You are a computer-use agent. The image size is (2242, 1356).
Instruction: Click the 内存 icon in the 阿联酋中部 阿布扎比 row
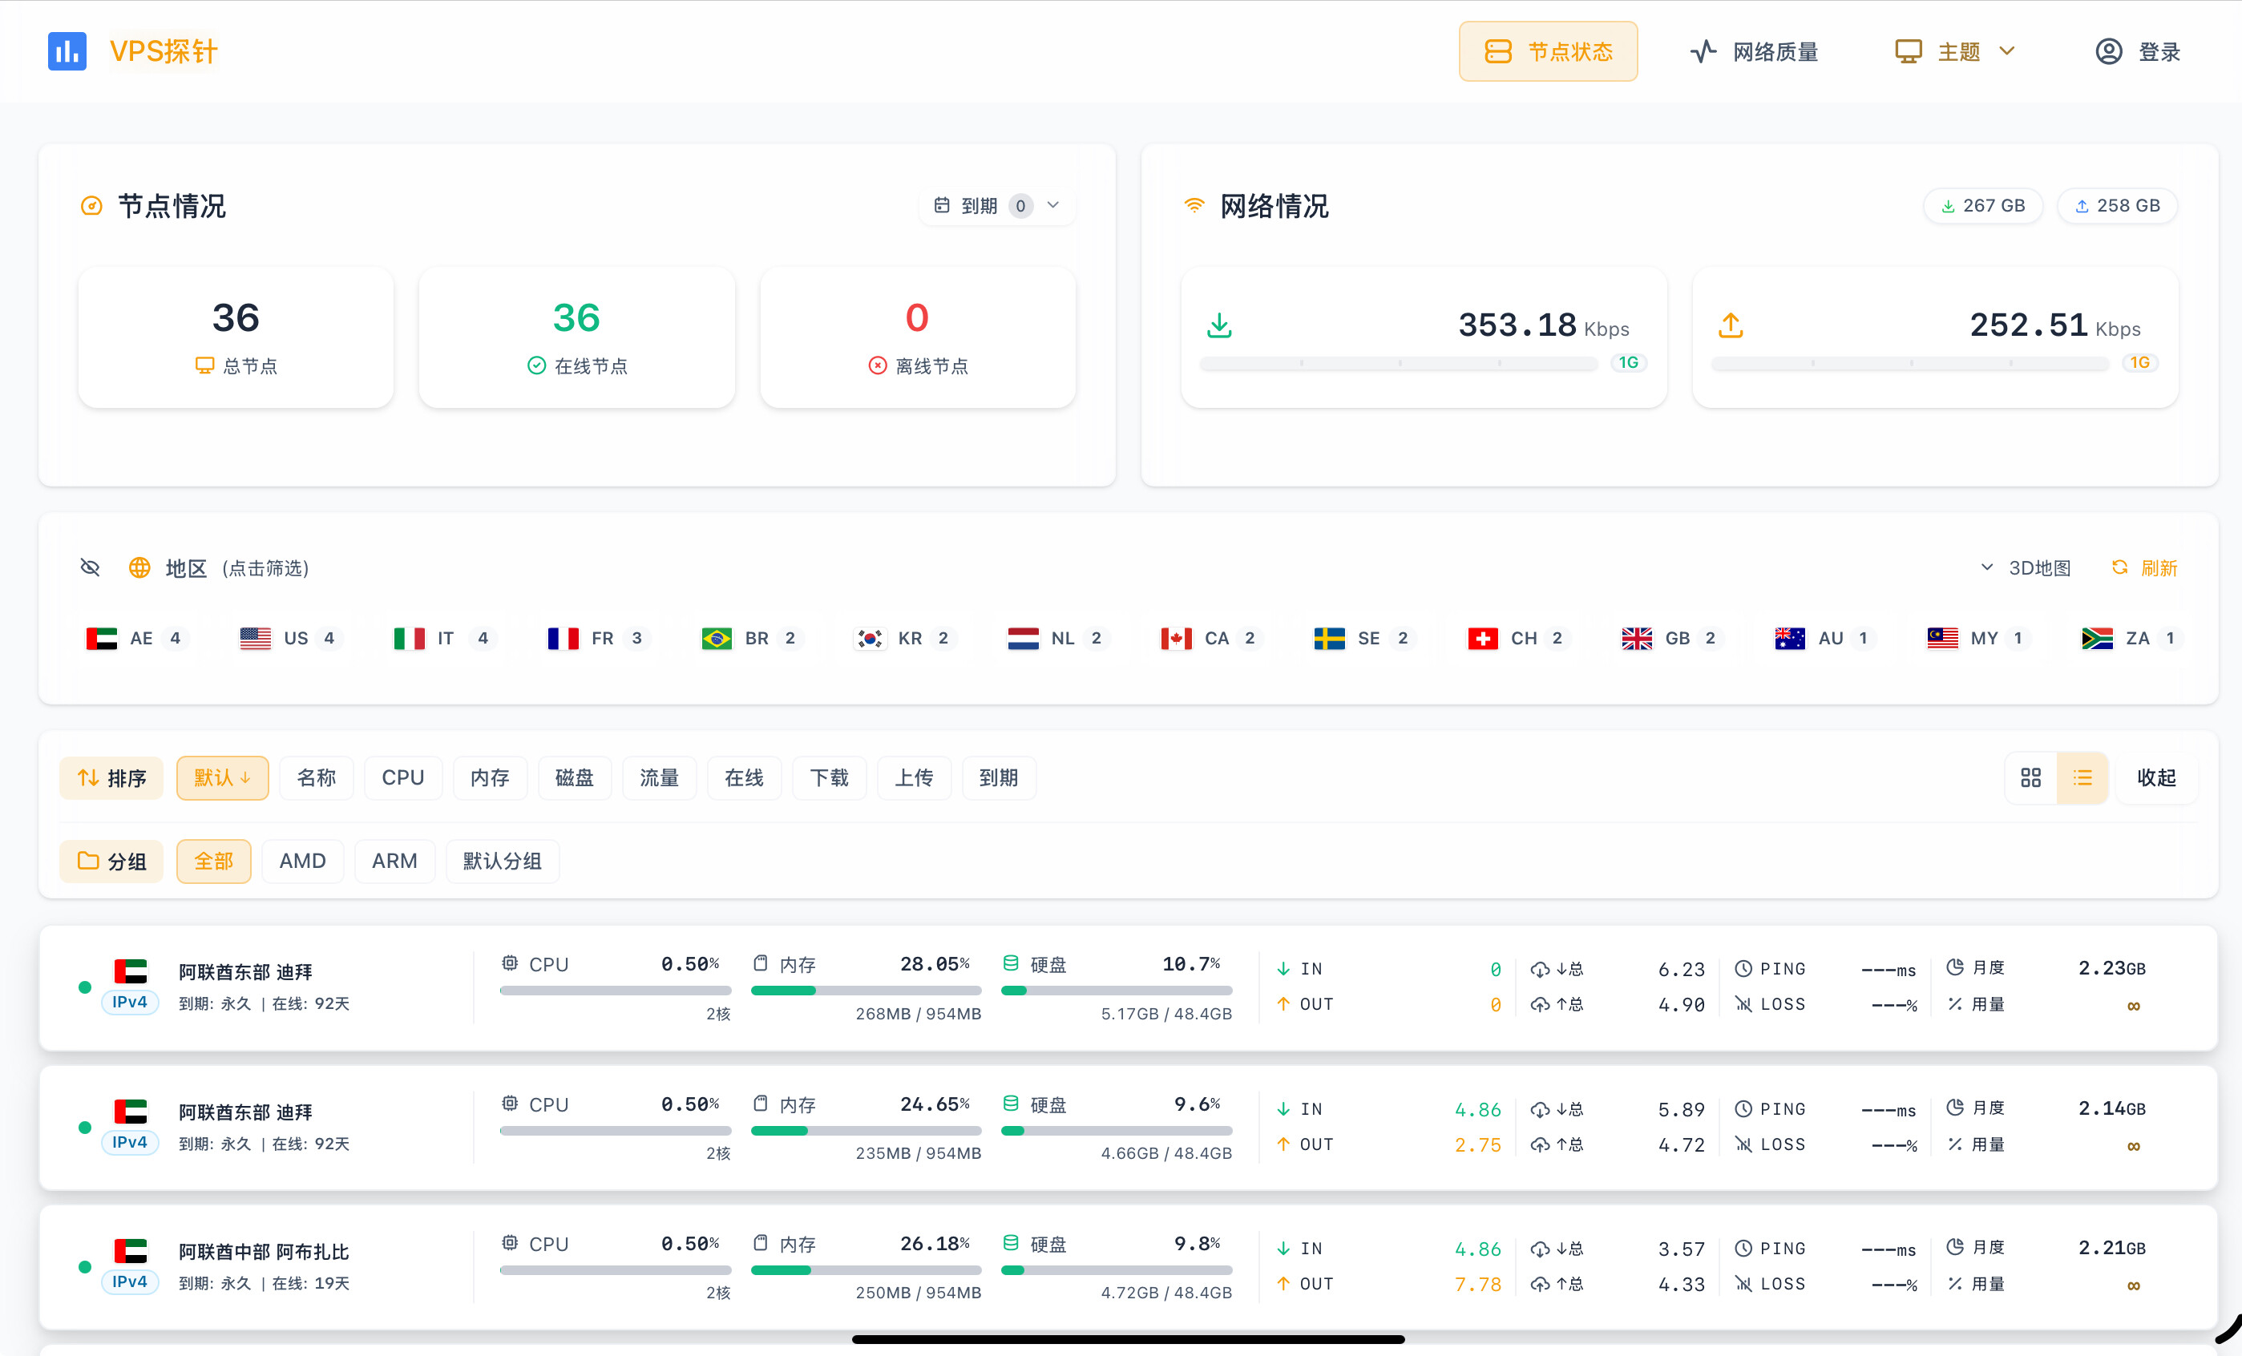coord(761,1242)
